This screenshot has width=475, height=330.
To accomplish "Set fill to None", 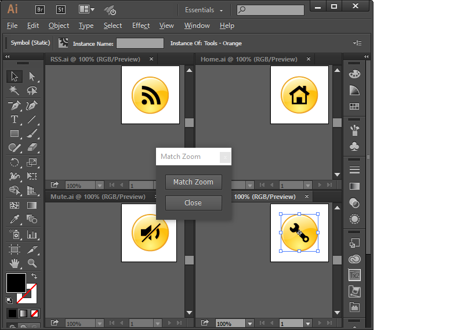I will pos(35,313).
